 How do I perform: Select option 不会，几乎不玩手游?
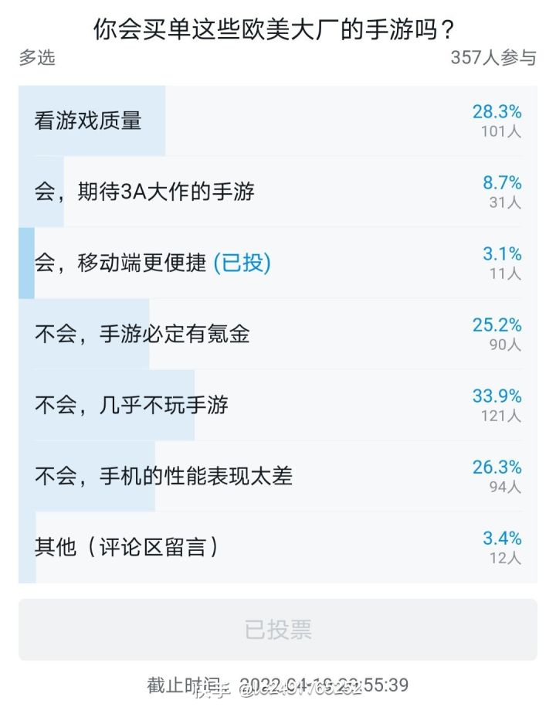coord(277,406)
